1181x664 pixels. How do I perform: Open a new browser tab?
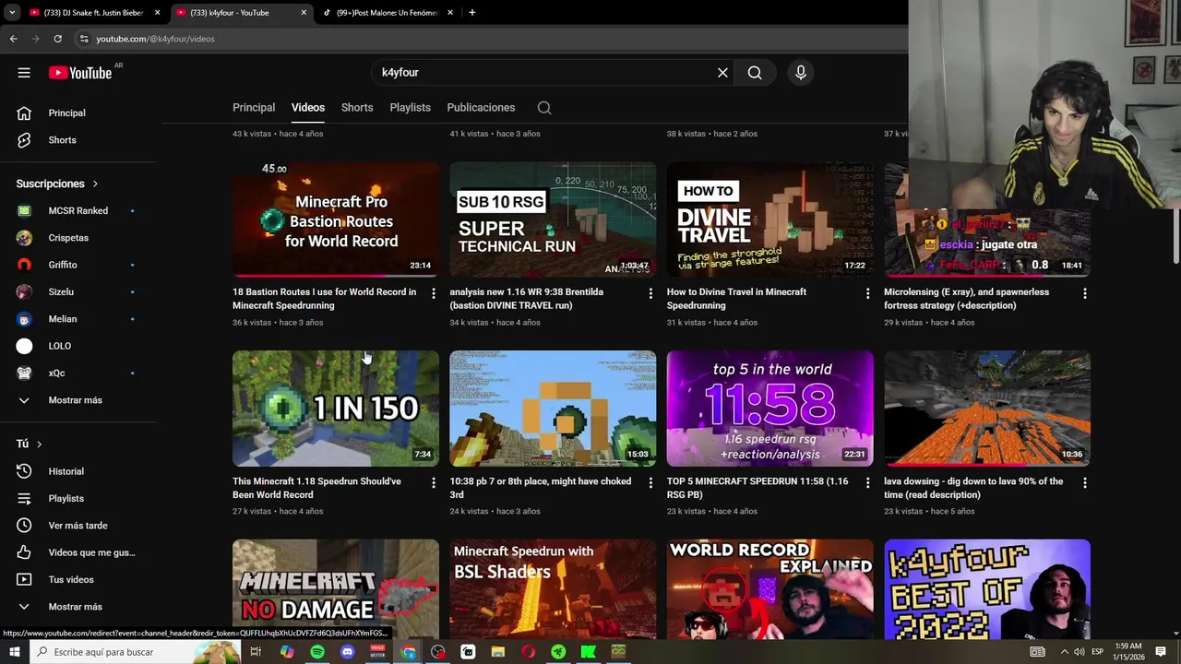point(471,13)
